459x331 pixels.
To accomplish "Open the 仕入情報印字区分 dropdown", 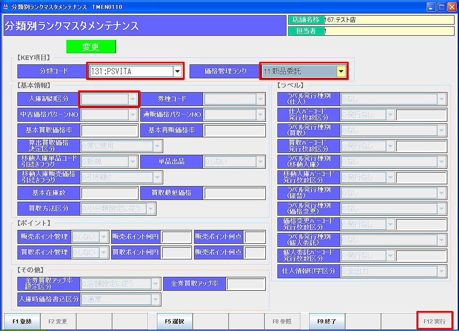I will click(393, 271).
